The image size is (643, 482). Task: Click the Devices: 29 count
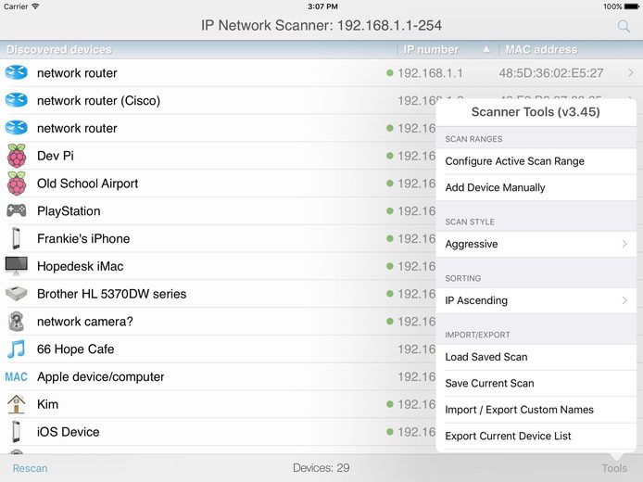[321, 468]
